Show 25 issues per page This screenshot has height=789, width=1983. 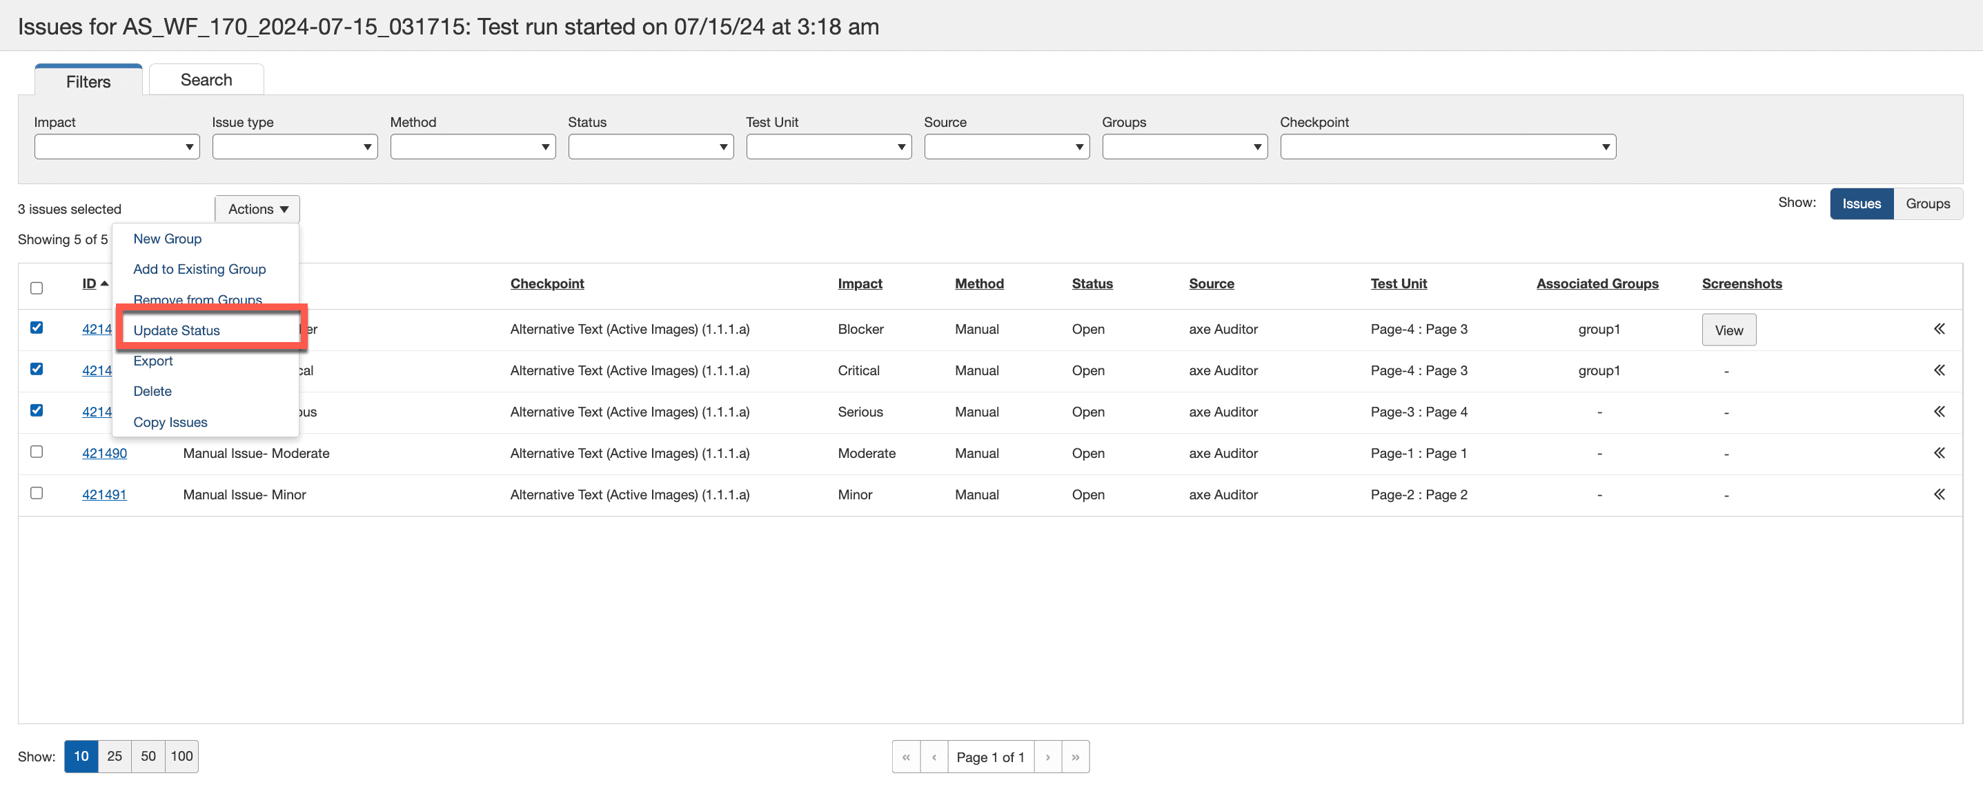click(x=114, y=757)
